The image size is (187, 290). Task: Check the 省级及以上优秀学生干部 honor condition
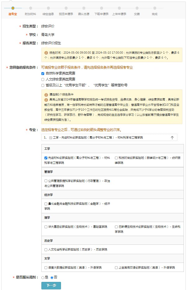click(x=43, y=85)
